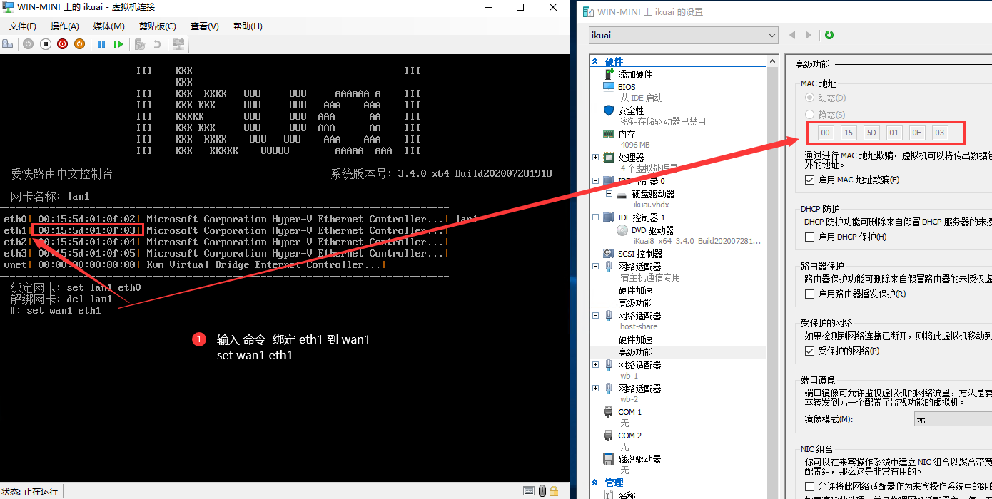Click the 5D MAC address octet field
The image size is (992, 499).
[x=871, y=133]
